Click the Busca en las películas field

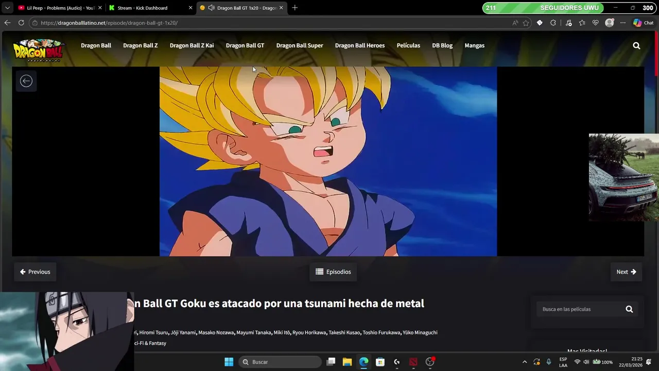click(x=579, y=309)
